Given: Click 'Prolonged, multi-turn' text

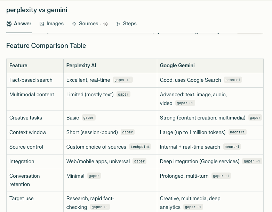Looking at the screenshot, I should tap(184, 176).
